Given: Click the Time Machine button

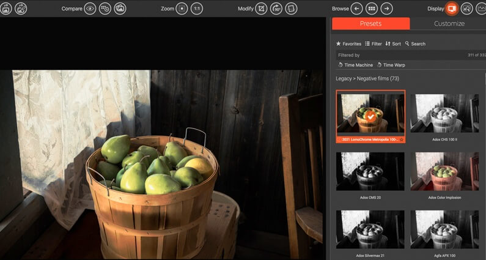Looking at the screenshot, I should (x=355, y=65).
